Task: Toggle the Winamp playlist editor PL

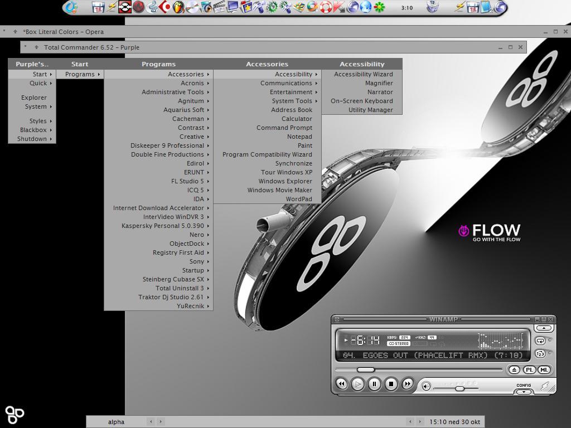Action: (529, 370)
